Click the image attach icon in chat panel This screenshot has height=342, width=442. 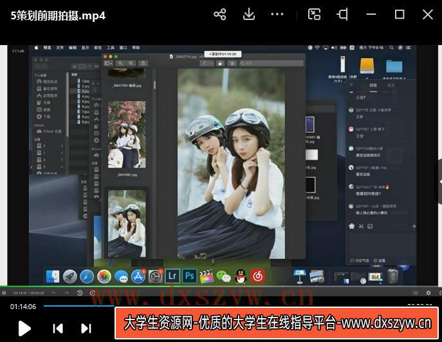coord(370,226)
